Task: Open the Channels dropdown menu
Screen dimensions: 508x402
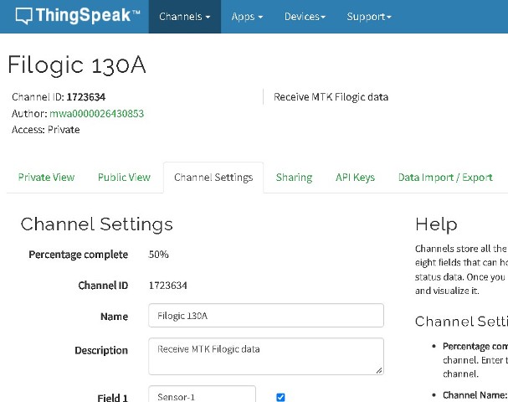Action: [x=184, y=17]
